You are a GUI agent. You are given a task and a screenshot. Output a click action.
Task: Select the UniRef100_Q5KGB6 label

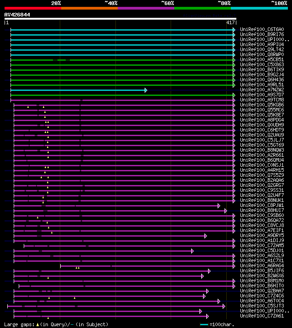pyautogui.click(x=262, y=105)
